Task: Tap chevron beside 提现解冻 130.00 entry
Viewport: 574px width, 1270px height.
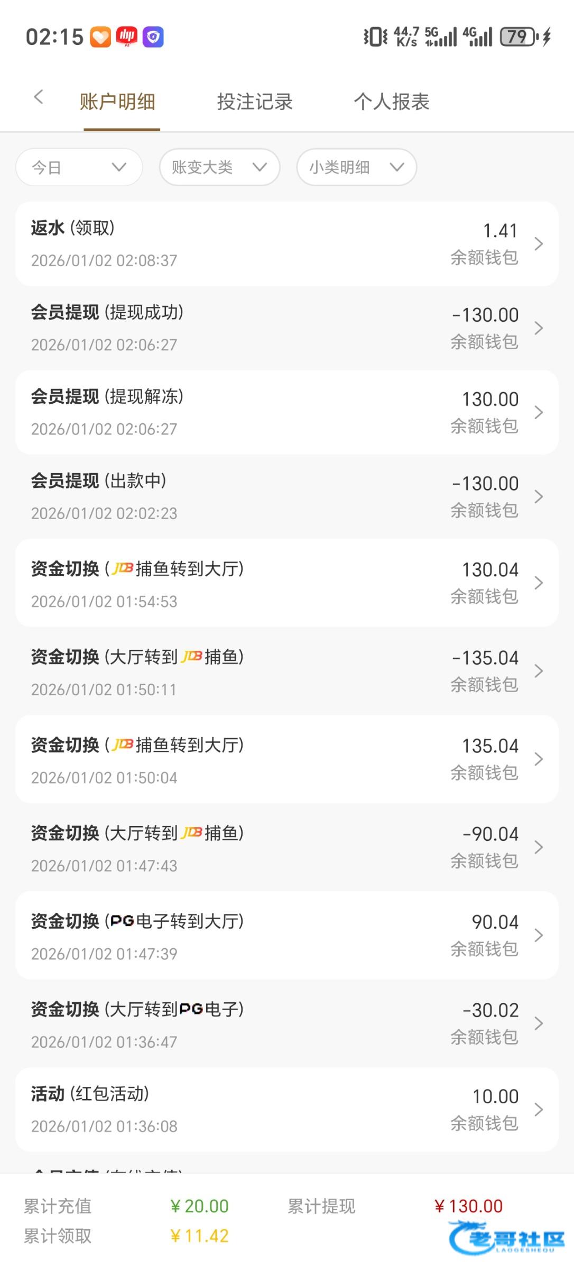Action: [x=539, y=412]
